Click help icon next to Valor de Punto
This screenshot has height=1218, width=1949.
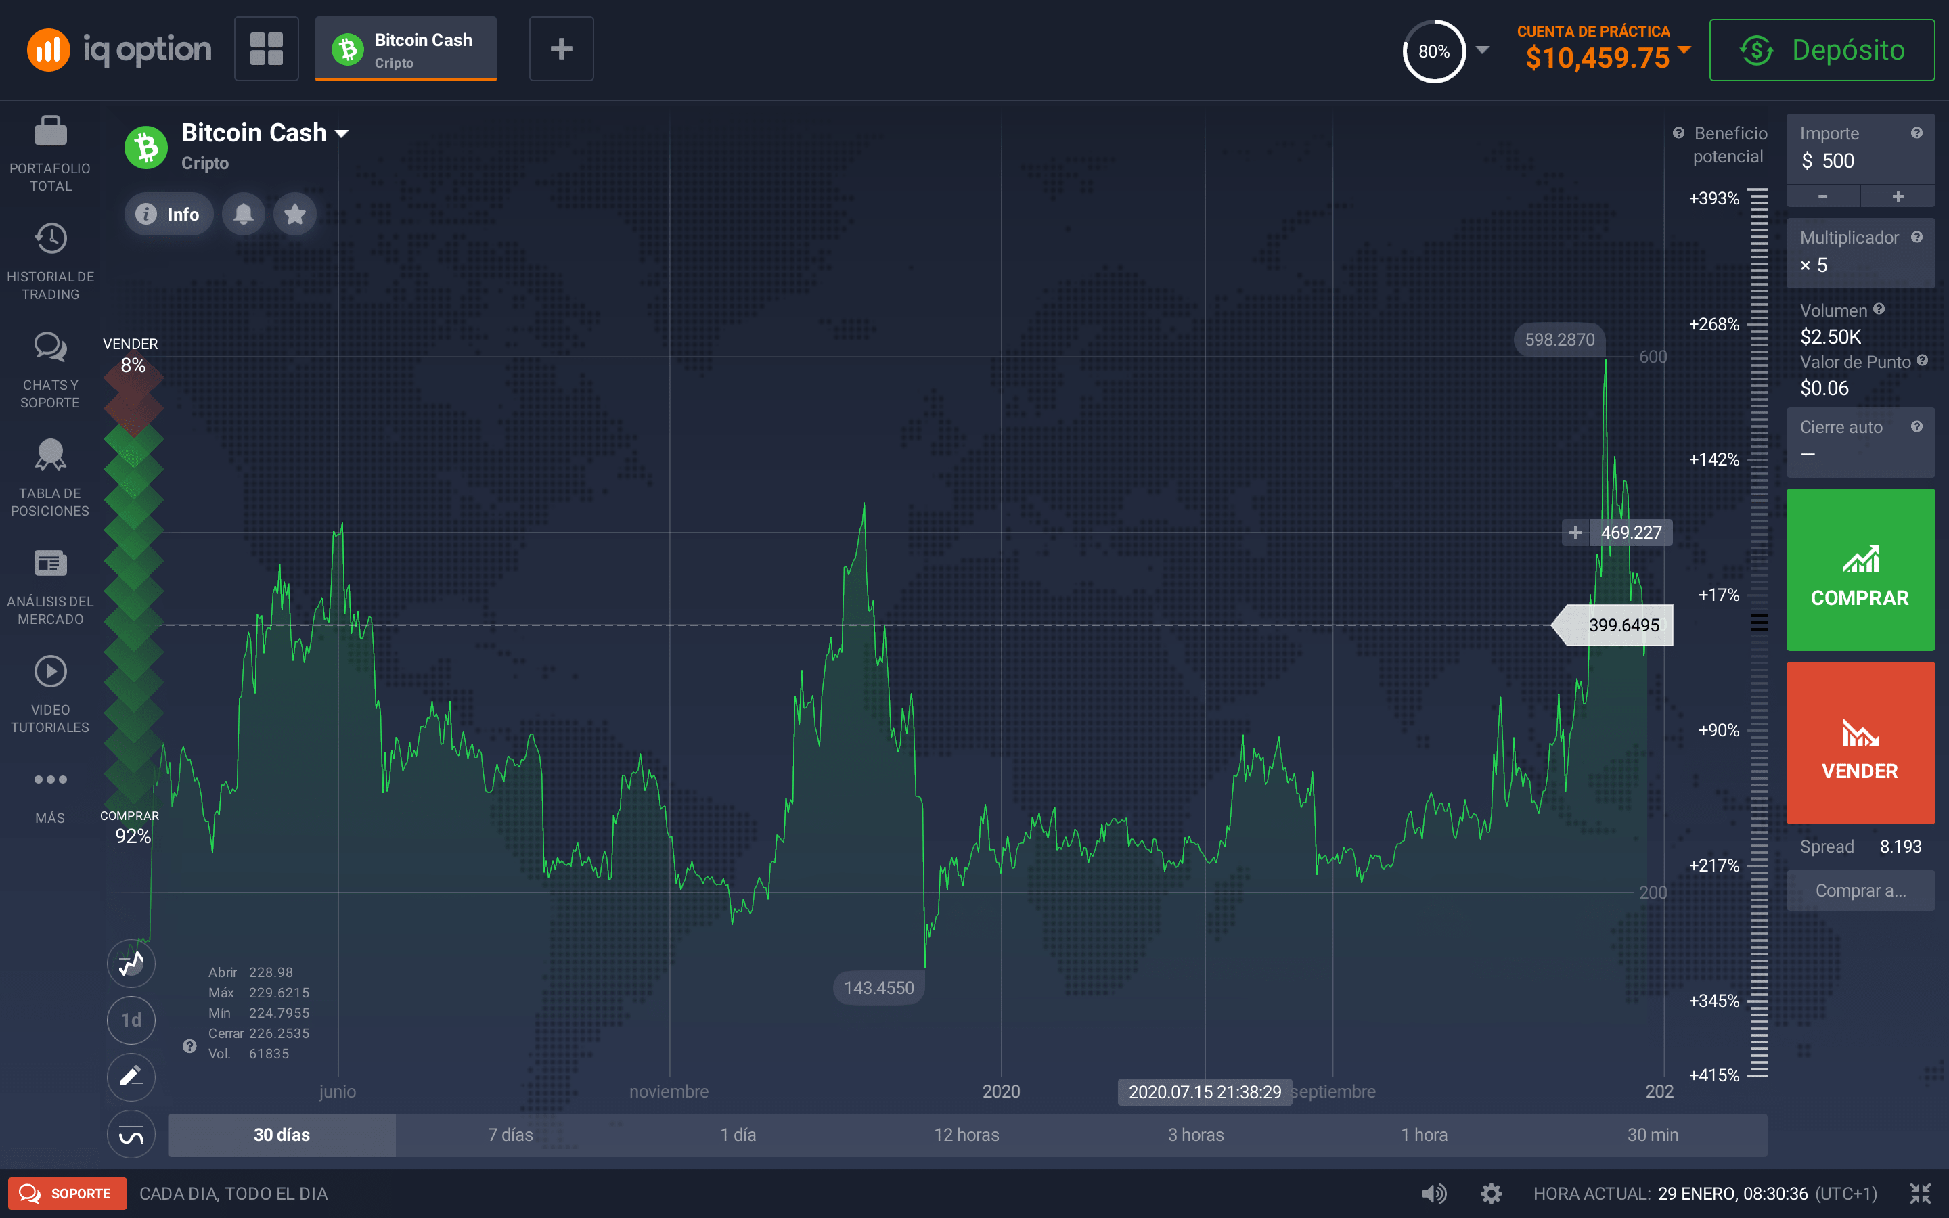click(1923, 360)
